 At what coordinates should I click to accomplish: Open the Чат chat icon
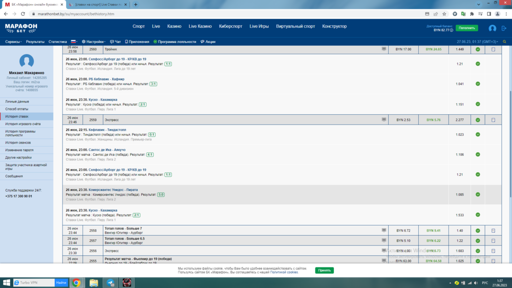click(x=115, y=42)
